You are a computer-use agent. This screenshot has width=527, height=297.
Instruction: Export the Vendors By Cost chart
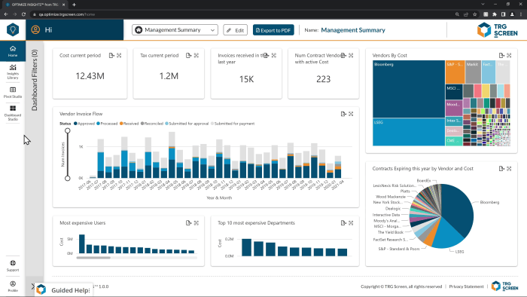click(x=501, y=56)
